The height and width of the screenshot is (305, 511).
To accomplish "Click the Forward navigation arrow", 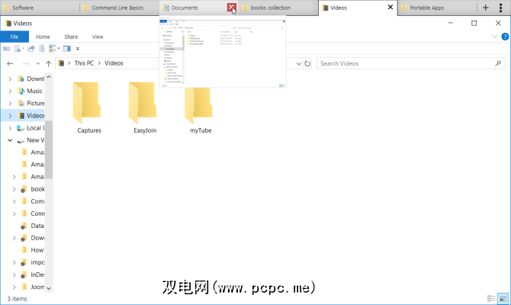I will (26, 63).
